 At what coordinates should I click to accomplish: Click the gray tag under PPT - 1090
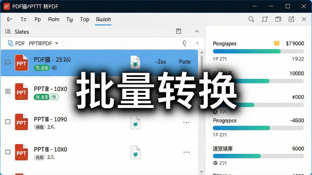[40, 127]
